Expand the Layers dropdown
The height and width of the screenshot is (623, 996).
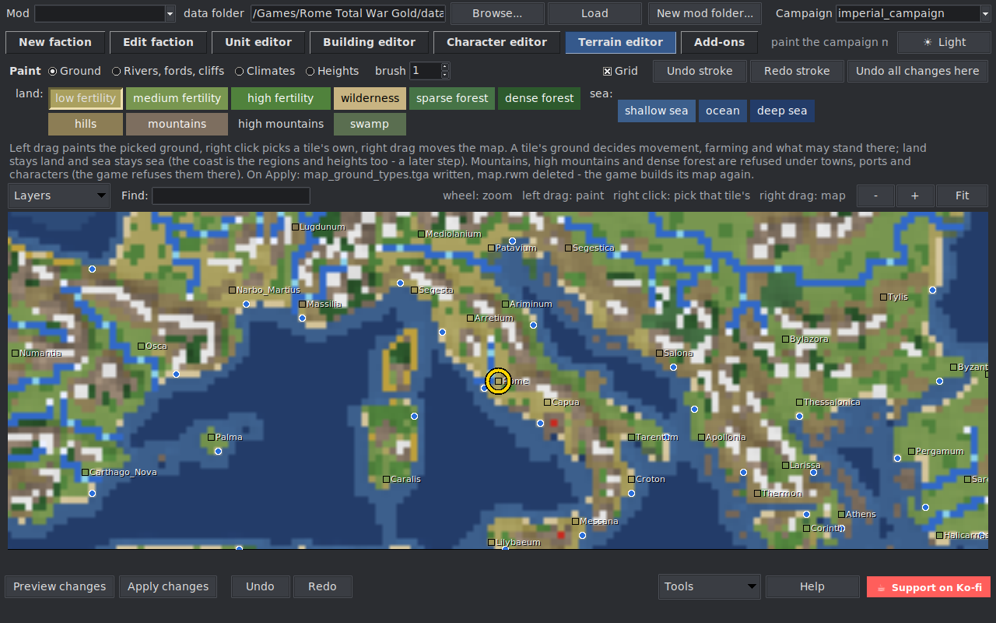tap(59, 195)
